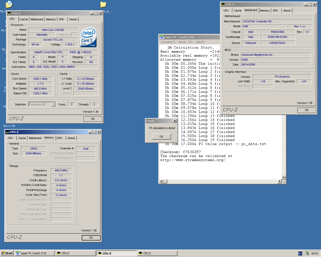Click the Super PI horizontal scrollbar right arrow
This screenshot has width=321, height=257.
280,181
